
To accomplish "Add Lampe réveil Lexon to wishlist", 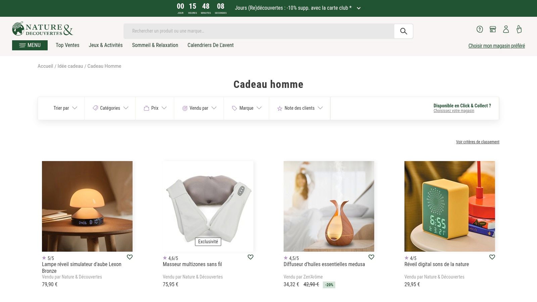I will 130,257.
